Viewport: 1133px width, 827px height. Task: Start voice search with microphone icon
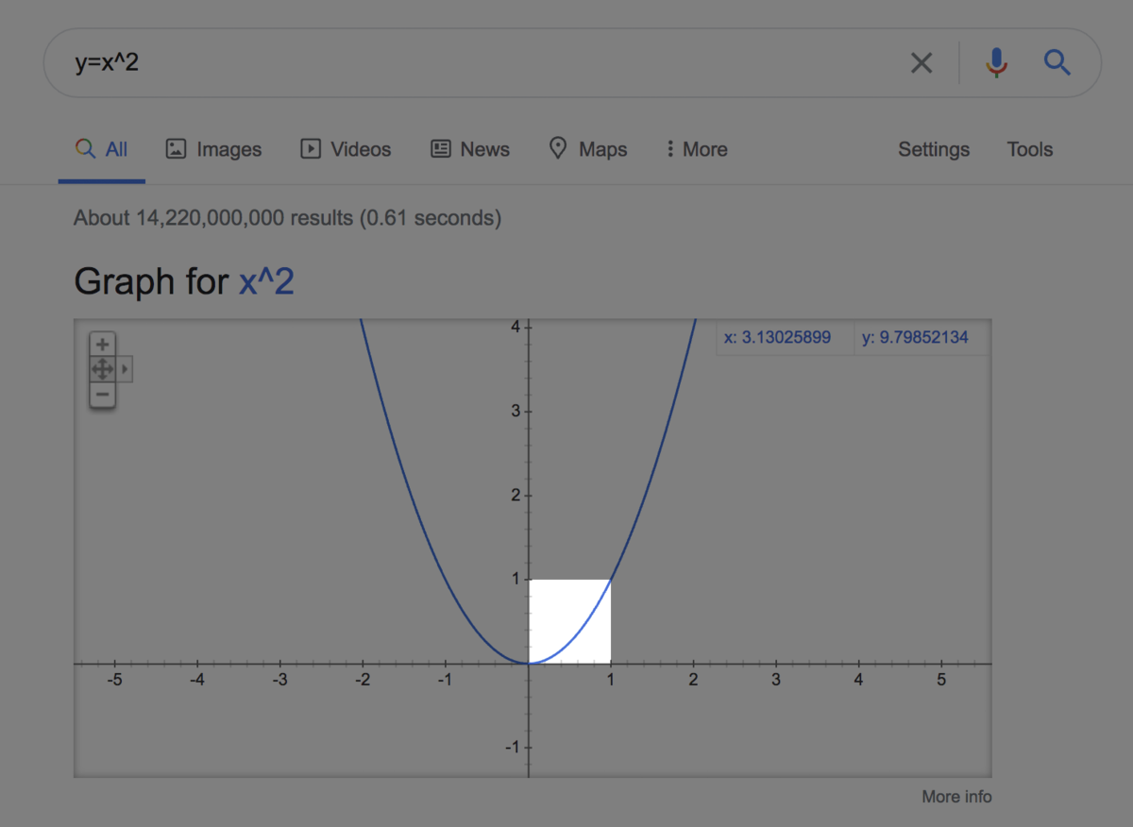[996, 63]
